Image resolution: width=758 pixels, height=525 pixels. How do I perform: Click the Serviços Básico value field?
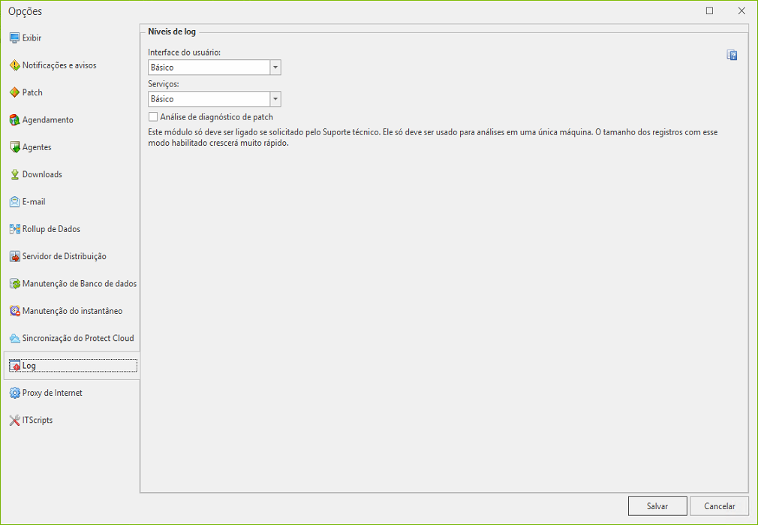[x=209, y=99]
